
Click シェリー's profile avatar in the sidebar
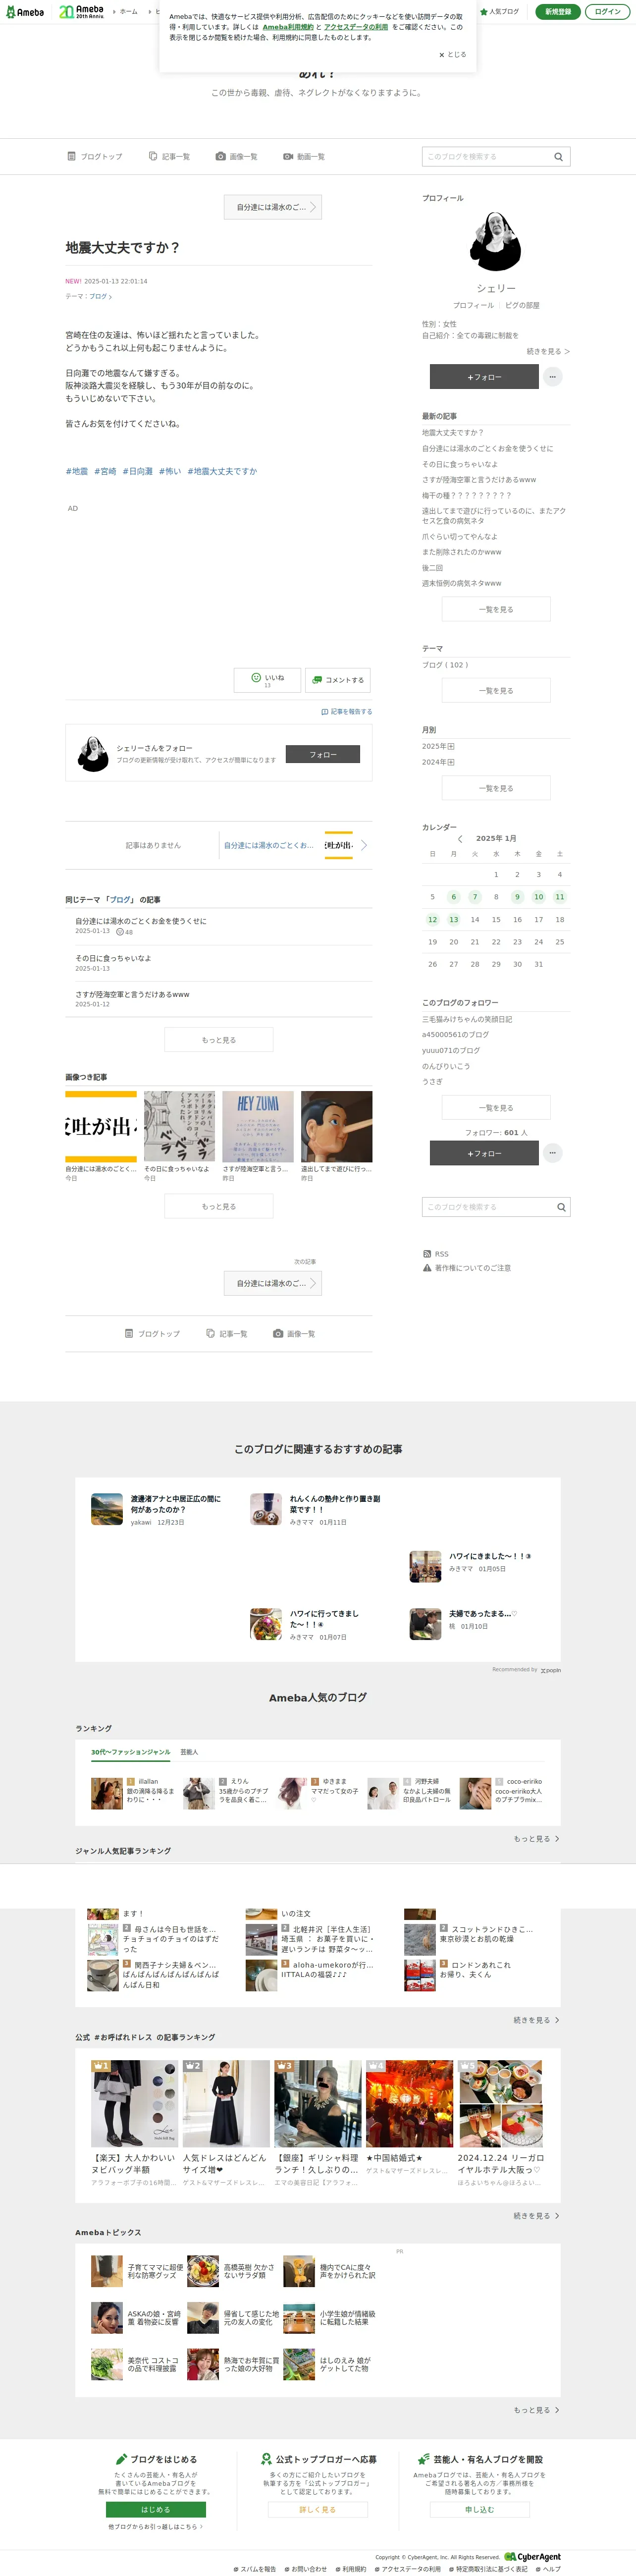click(x=496, y=241)
